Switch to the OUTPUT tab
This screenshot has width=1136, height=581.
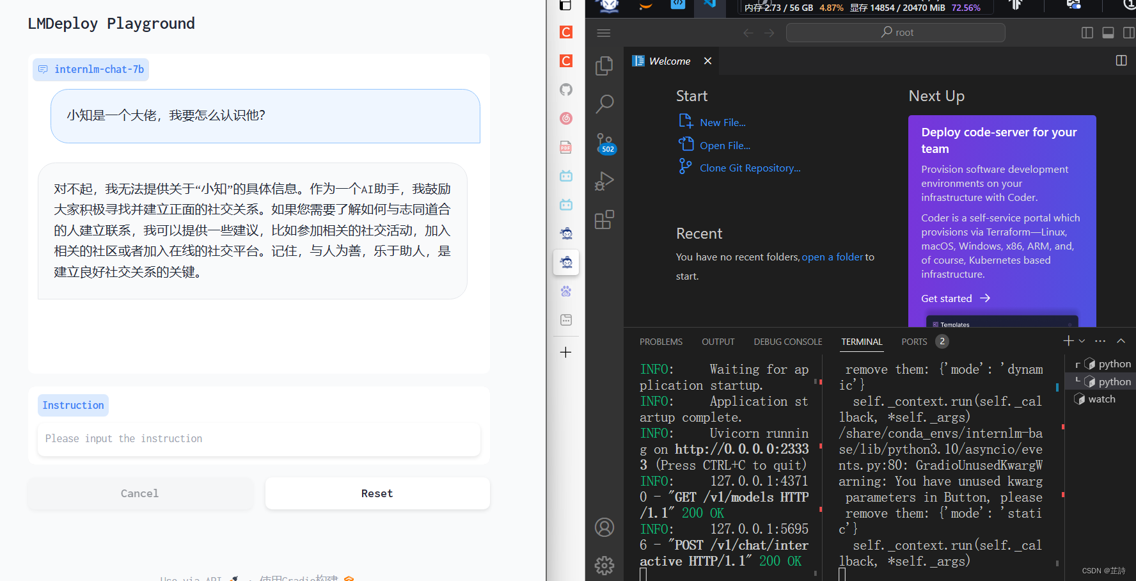tap(718, 342)
